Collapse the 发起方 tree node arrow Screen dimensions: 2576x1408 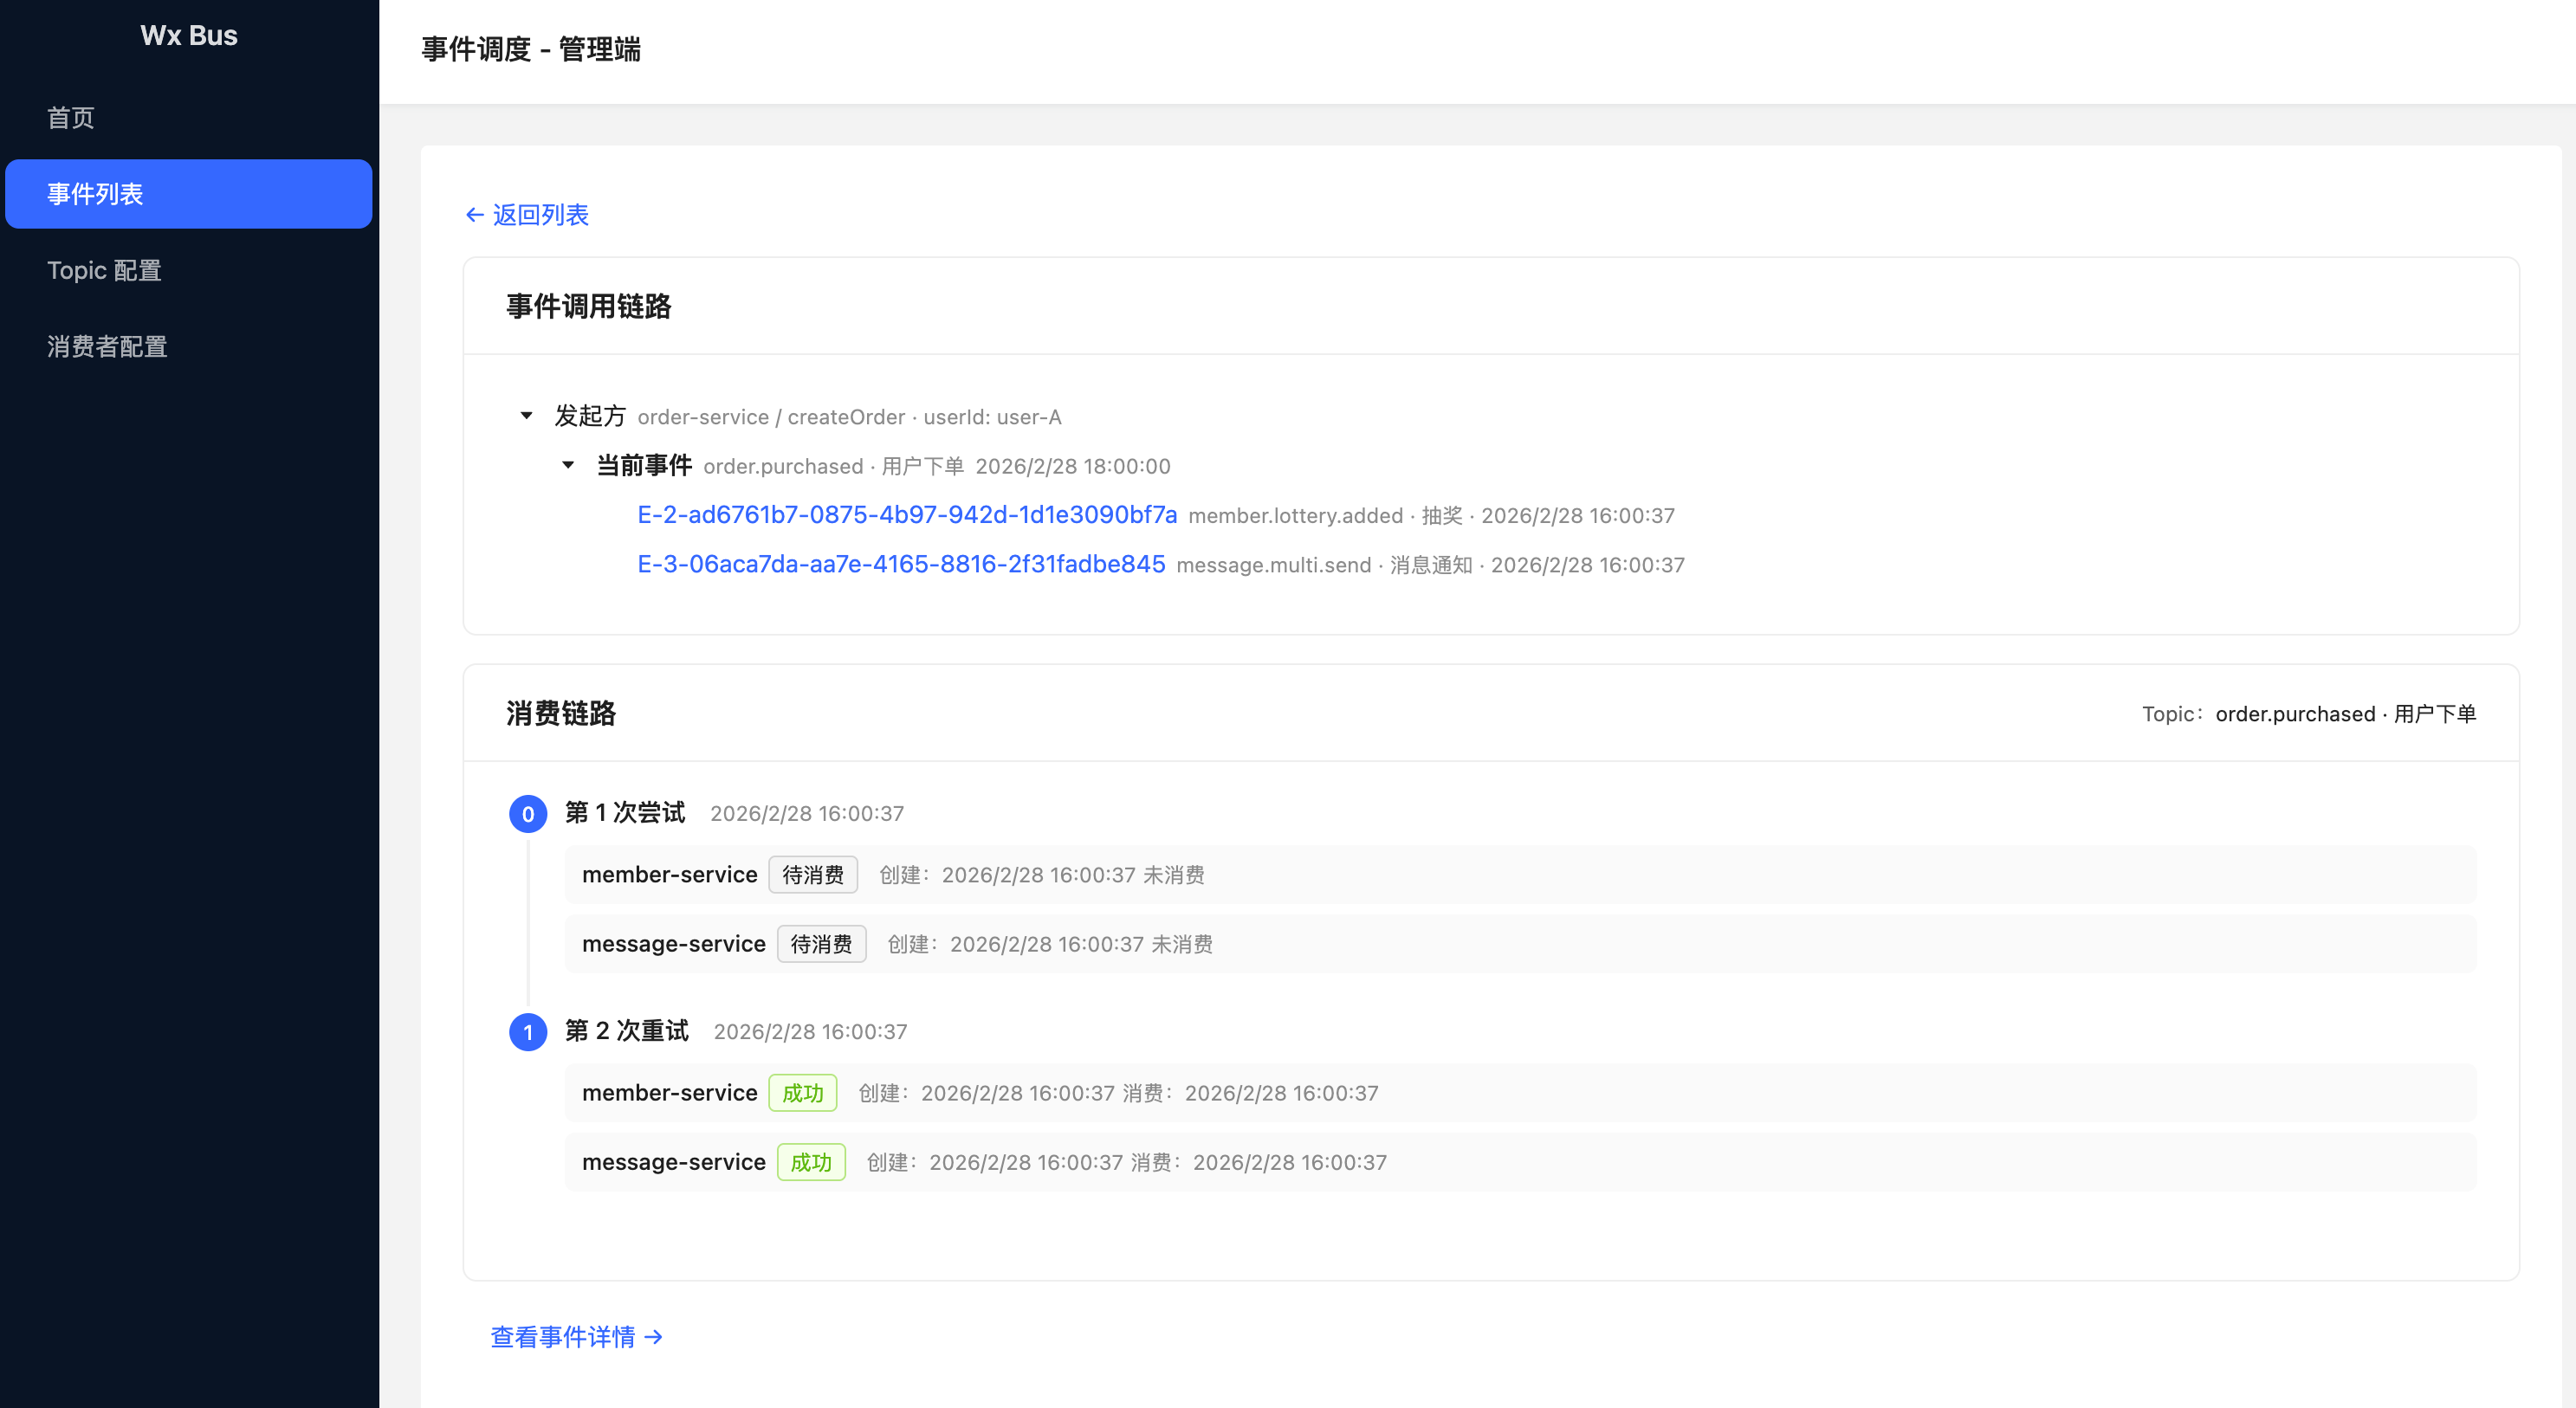(526, 416)
